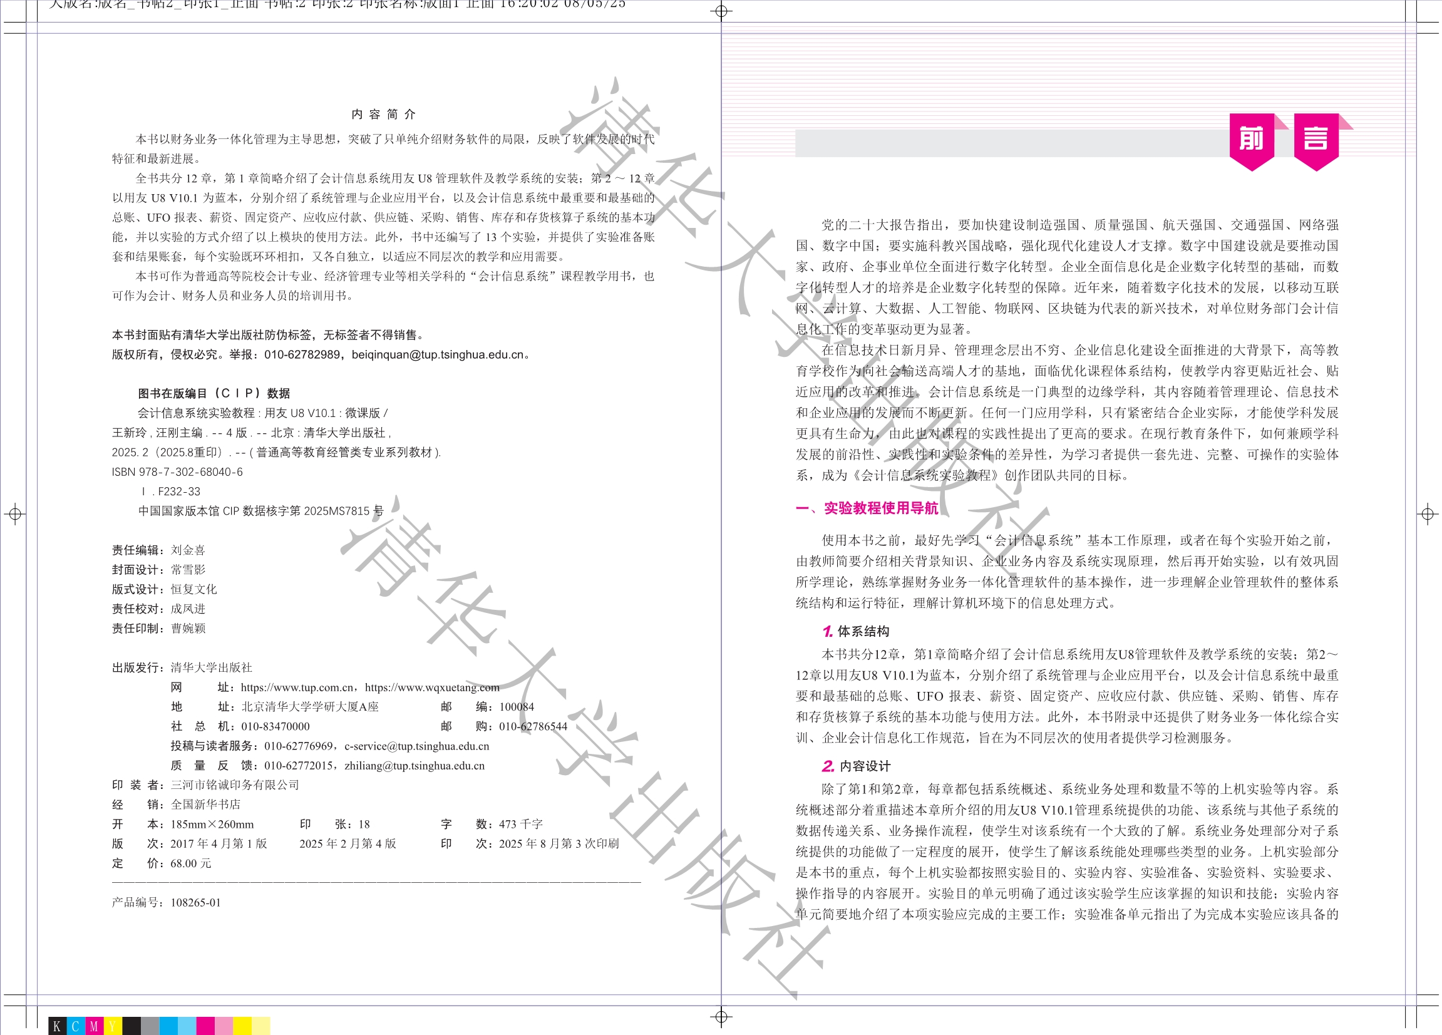Click the beiqinquan@tup.tsinghua.edu.cn report email
Image resolution: width=1442 pixels, height=1035 pixels.
(x=438, y=355)
